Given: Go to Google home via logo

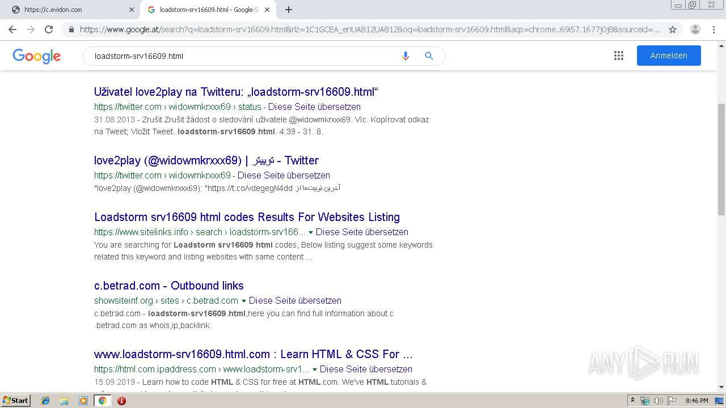Looking at the screenshot, I should coord(37,56).
